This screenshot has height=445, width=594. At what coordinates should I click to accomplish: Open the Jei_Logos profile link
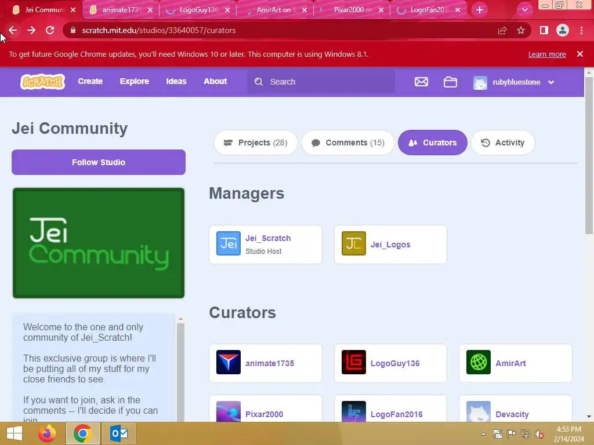pyautogui.click(x=390, y=245)
